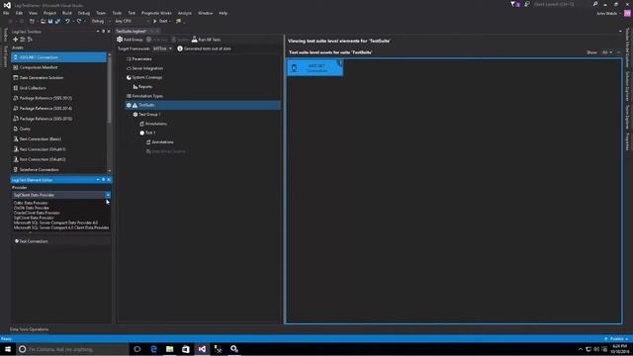The image size is (633, 356).
Task: Select the Annotation Types tree item
Action: 147,96
